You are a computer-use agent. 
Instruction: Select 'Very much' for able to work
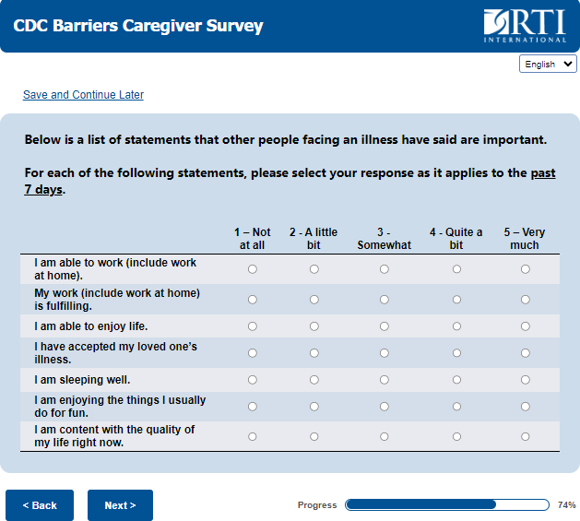click(526, 269)
